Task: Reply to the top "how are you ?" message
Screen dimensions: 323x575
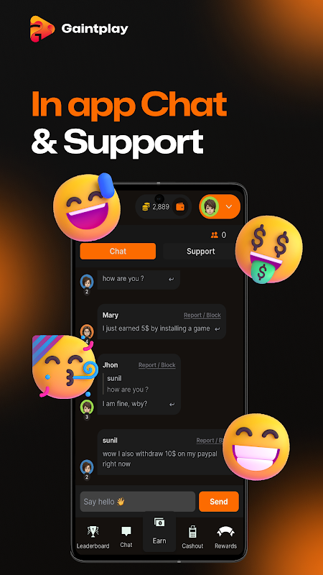Action: [171, 279]
